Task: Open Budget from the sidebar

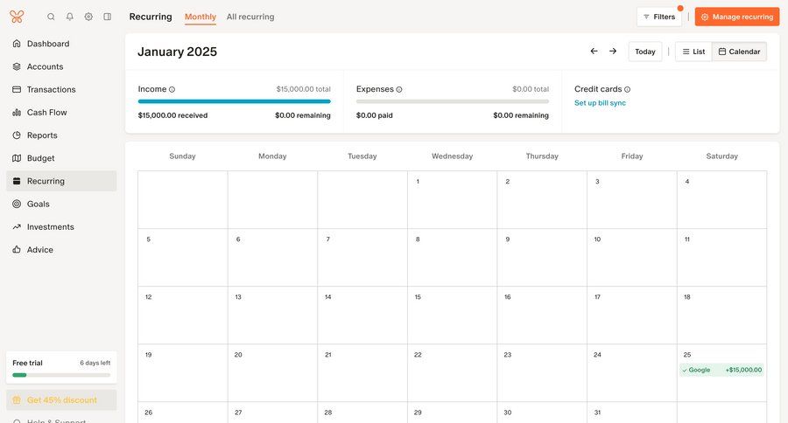Action: pyautogui.click(x=61, y=158)
